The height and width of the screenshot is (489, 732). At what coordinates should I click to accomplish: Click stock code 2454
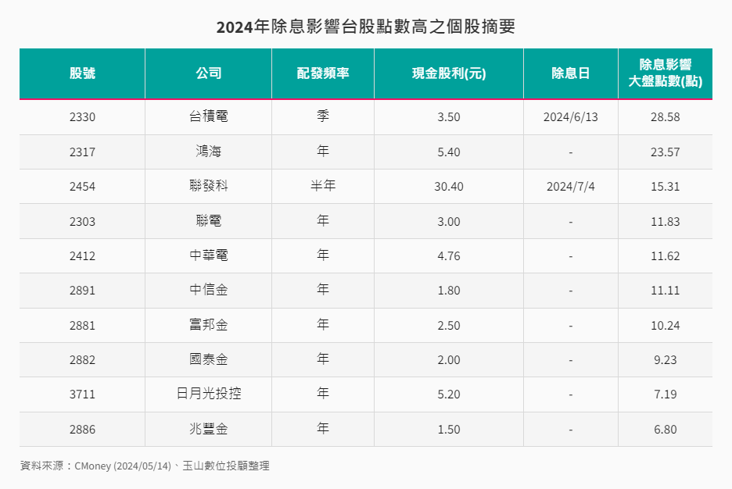(x=82, y=187)
